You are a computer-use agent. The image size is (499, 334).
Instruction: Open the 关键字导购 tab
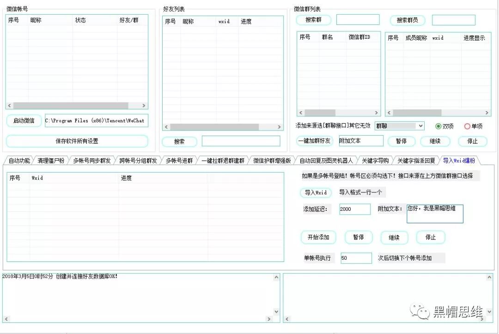pos(375,160)
